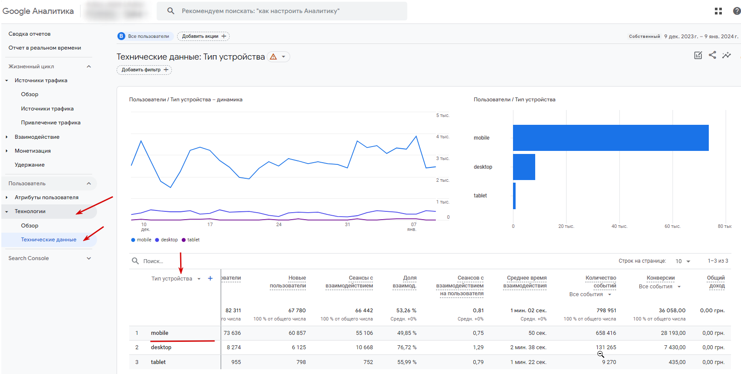Click the blue mobile bar in chart
This screenshot has height=374, width=741.
point(610,138)
